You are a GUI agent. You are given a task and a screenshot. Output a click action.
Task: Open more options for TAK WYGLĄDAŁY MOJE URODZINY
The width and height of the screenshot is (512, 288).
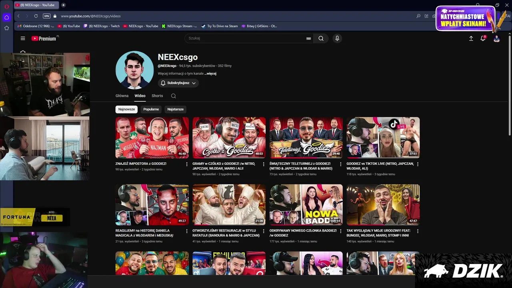tap(418, 231)
